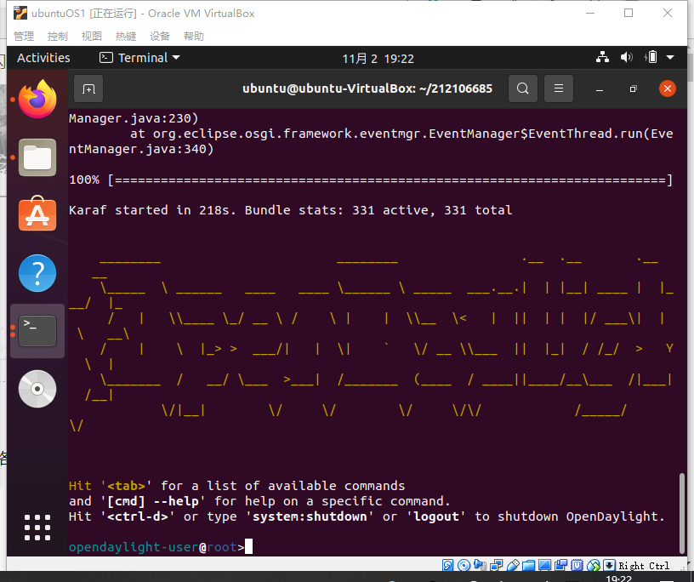Click VirtualBox shared folders status icon
This screenshot has height=582, width=694.
(528, 566)
